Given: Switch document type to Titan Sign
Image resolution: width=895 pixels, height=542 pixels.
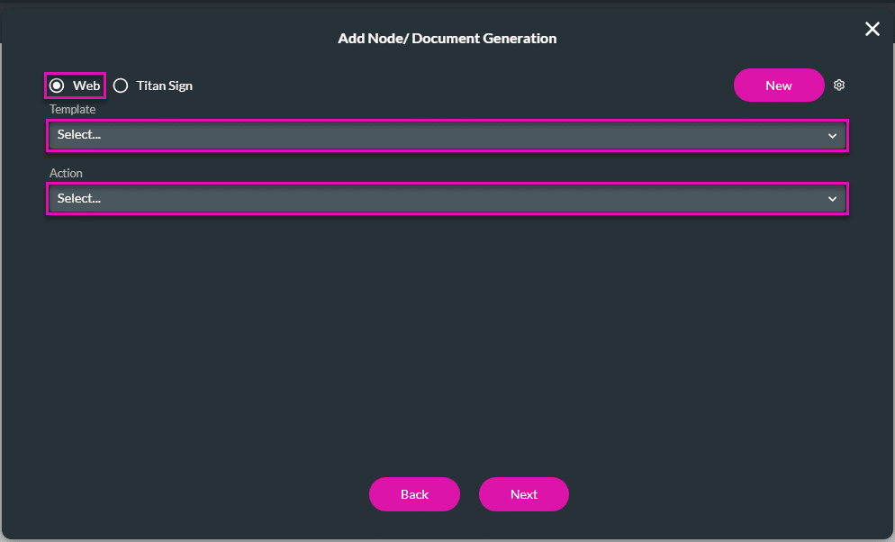Looking at the screenshot, I should 121,86.
